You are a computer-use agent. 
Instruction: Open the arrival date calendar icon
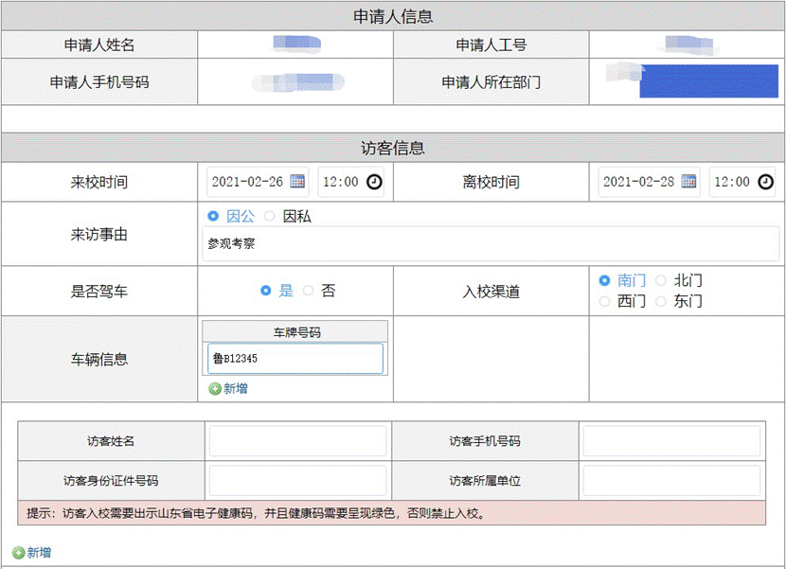pos(297,182)
